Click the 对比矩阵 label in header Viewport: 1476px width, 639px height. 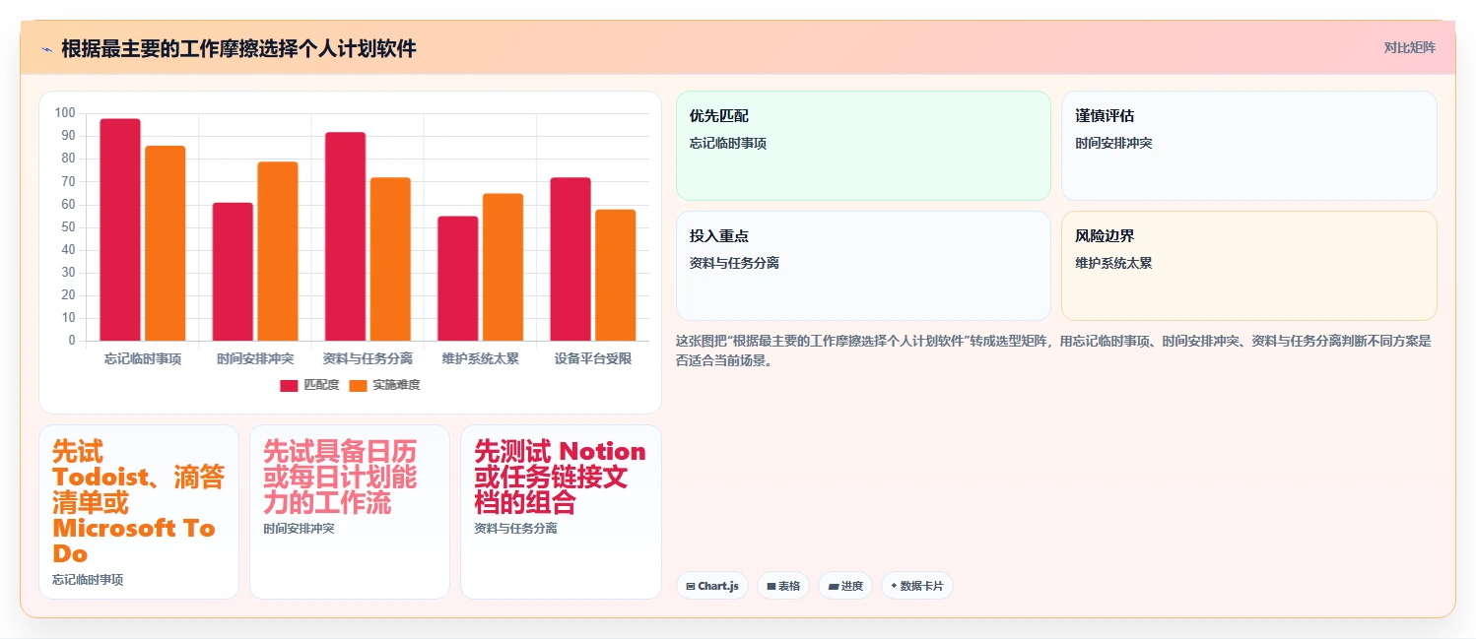1410,48
